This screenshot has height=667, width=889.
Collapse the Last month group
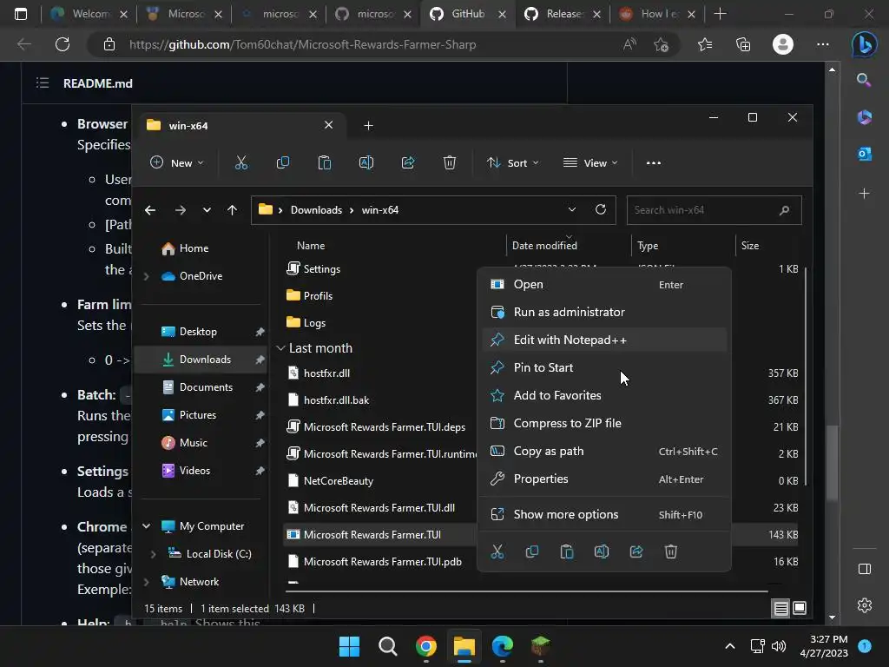[x=280, y=347]
